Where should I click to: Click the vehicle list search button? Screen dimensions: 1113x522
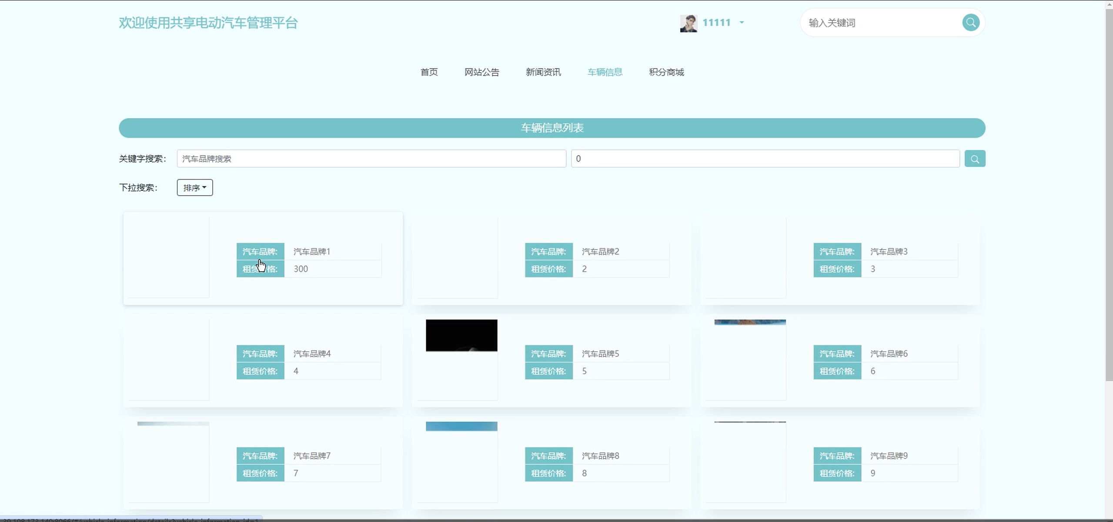click(975, 159)
